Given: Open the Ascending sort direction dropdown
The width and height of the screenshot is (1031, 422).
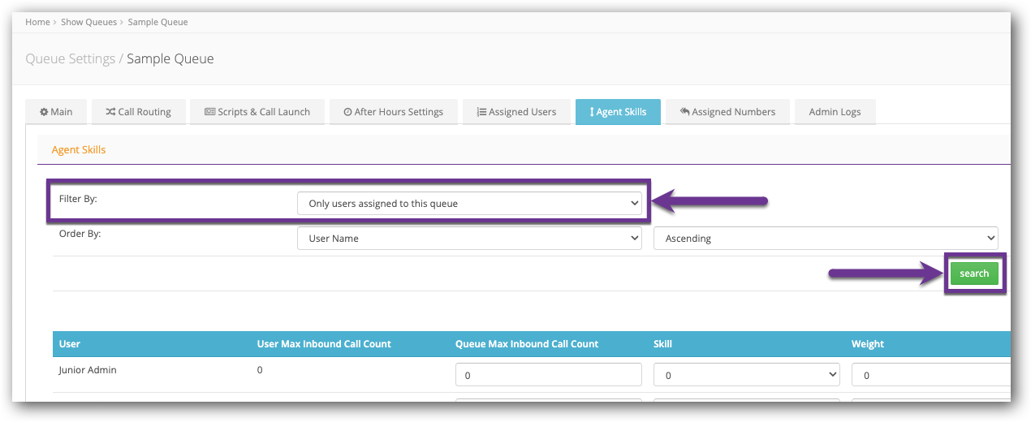Looking at the screenshot, I should pyautogui.click(x=825, y=239).
